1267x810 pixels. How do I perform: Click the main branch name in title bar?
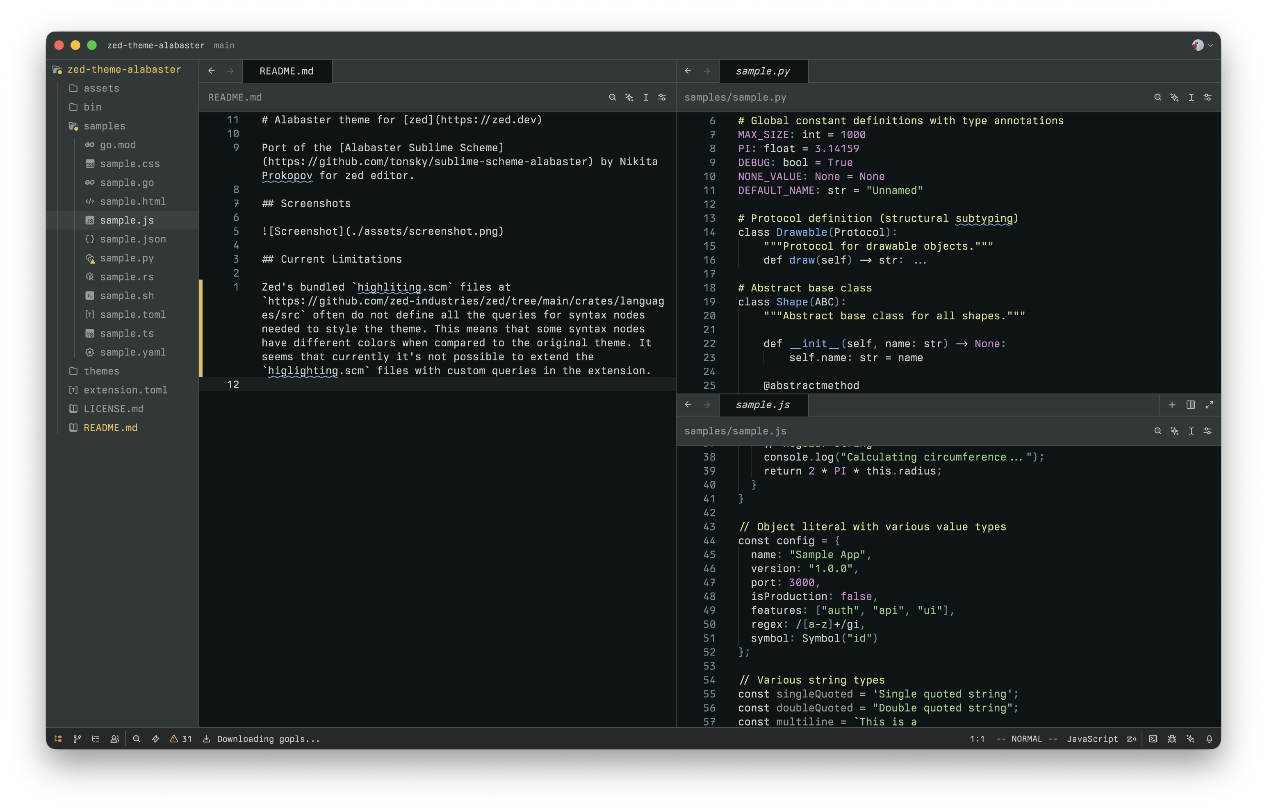click(224, 45)
